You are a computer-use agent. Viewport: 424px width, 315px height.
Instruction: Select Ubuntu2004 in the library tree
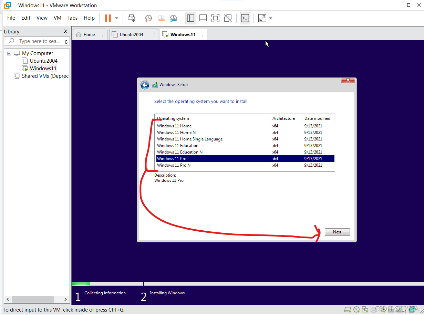point(44,61)
